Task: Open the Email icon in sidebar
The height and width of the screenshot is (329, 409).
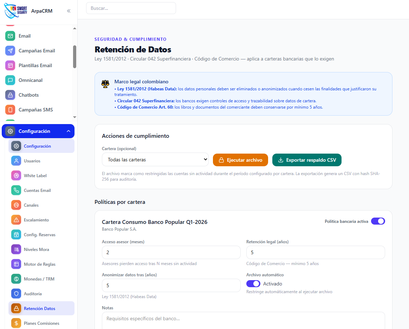Action: [x=10, y=36]
